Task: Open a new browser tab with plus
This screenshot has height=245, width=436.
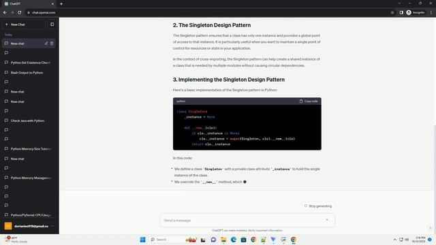Action: click(61, 4)
